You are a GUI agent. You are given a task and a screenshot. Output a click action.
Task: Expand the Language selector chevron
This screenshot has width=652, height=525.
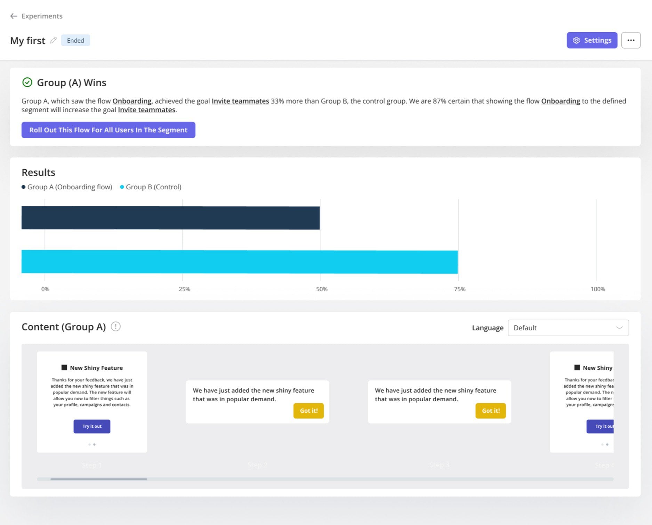619,328
